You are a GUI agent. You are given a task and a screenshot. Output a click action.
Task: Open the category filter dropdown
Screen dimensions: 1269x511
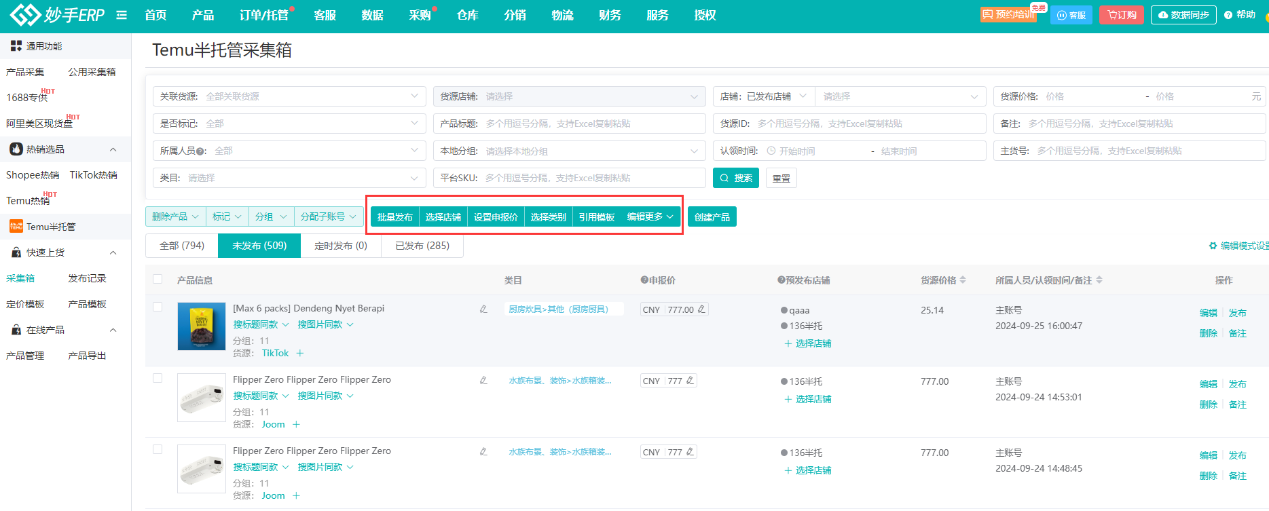(x=289, y=178)
